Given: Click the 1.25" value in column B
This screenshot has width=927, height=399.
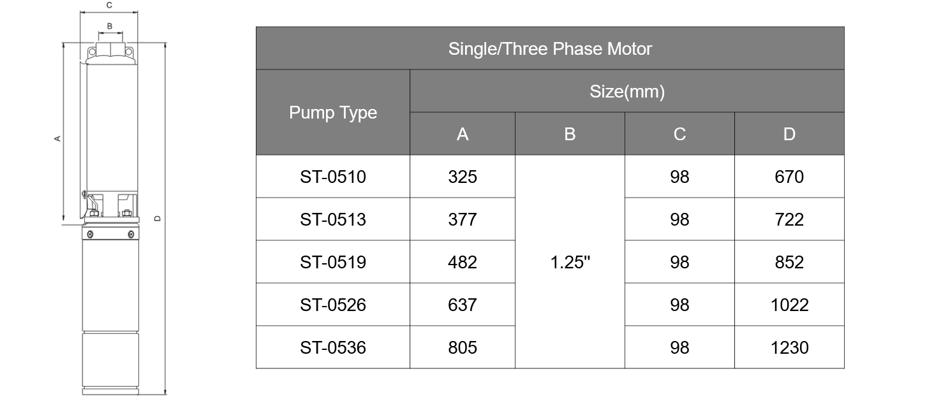Looking at the screenshot, I should point(570,262).
